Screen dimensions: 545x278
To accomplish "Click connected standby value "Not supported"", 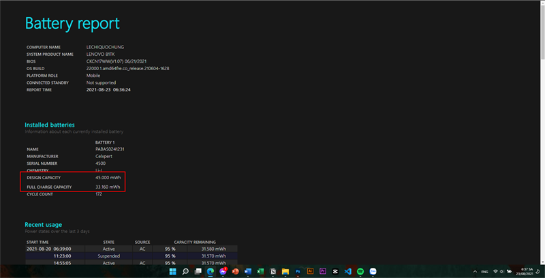I will click(101, 82).
